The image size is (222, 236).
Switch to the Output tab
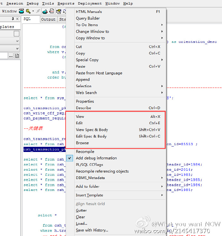(x=48, y=19)
